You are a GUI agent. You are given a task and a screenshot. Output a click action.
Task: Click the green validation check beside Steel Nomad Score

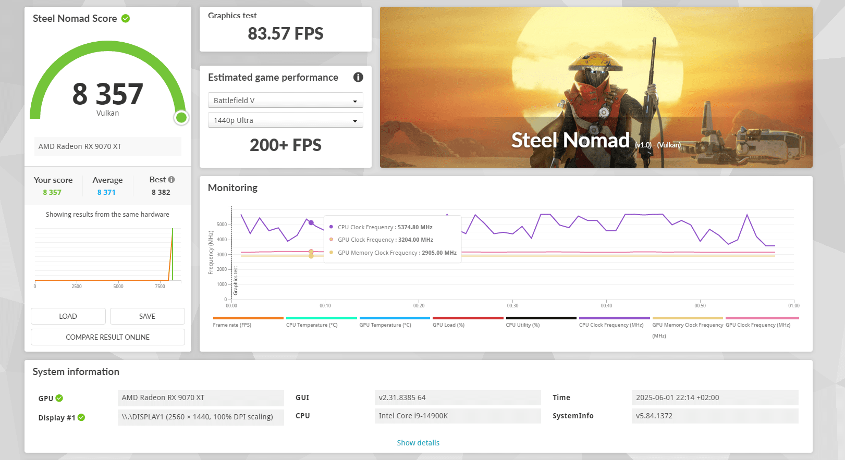126,18
